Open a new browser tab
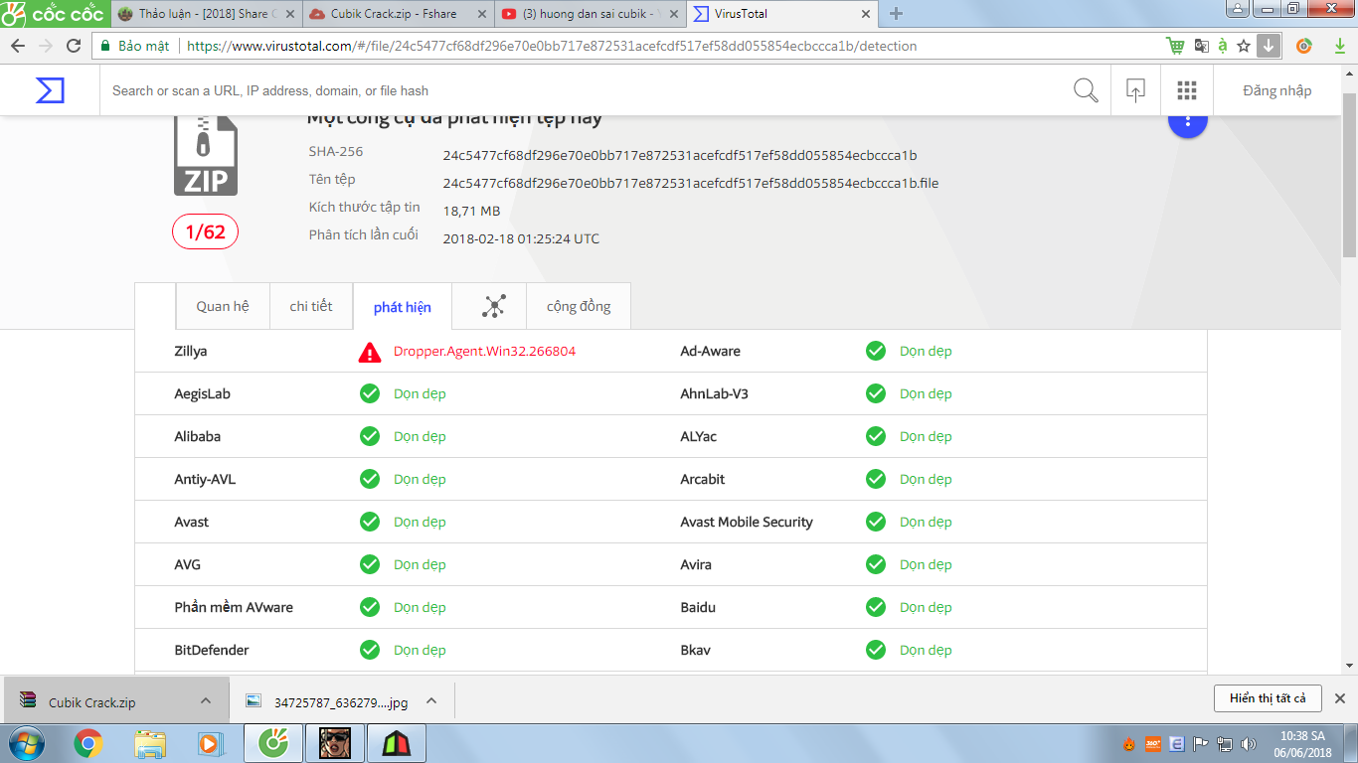This screenshot has height=763, width=1358. pos(896,14)
